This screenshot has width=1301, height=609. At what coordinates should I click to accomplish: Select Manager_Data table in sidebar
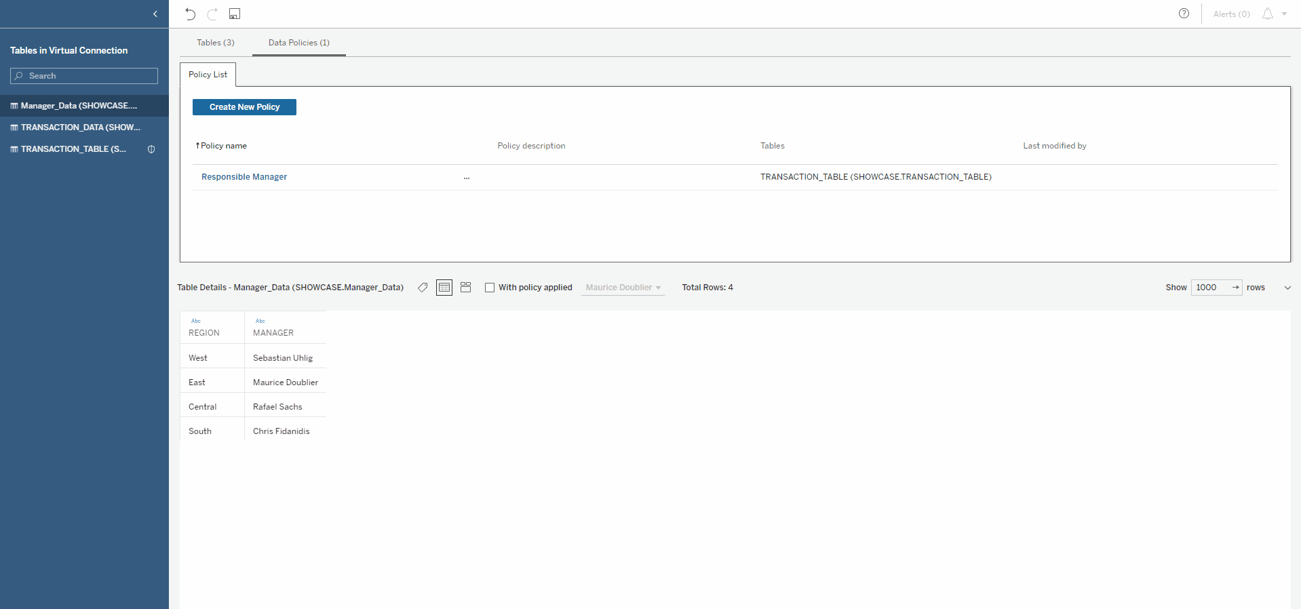coord(84,106)
